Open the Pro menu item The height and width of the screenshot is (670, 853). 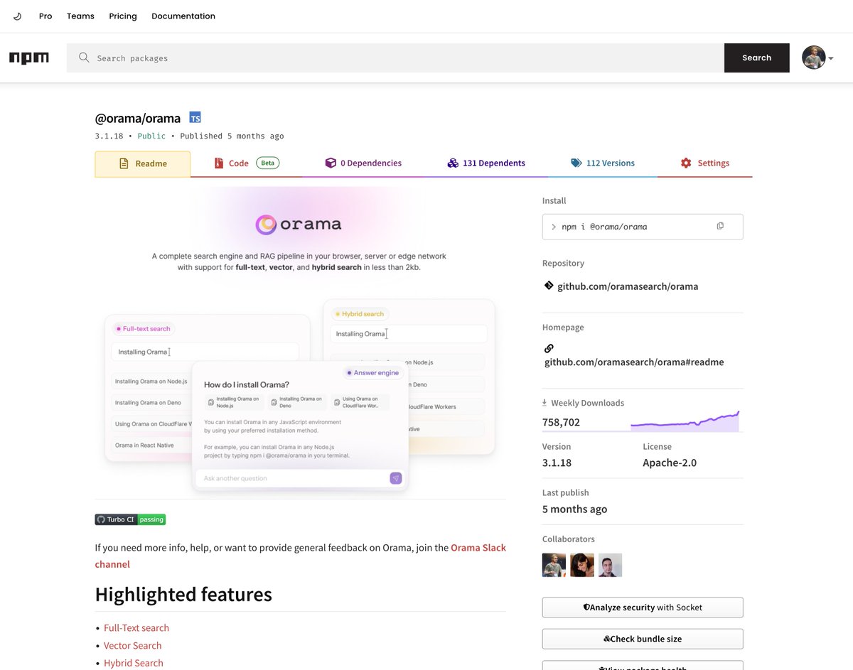pyautogui.click(x=45, y=16)
